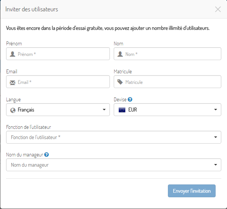
Task: Expand the Nom du manageur dropdown
Action: click(x=114, y=165)
